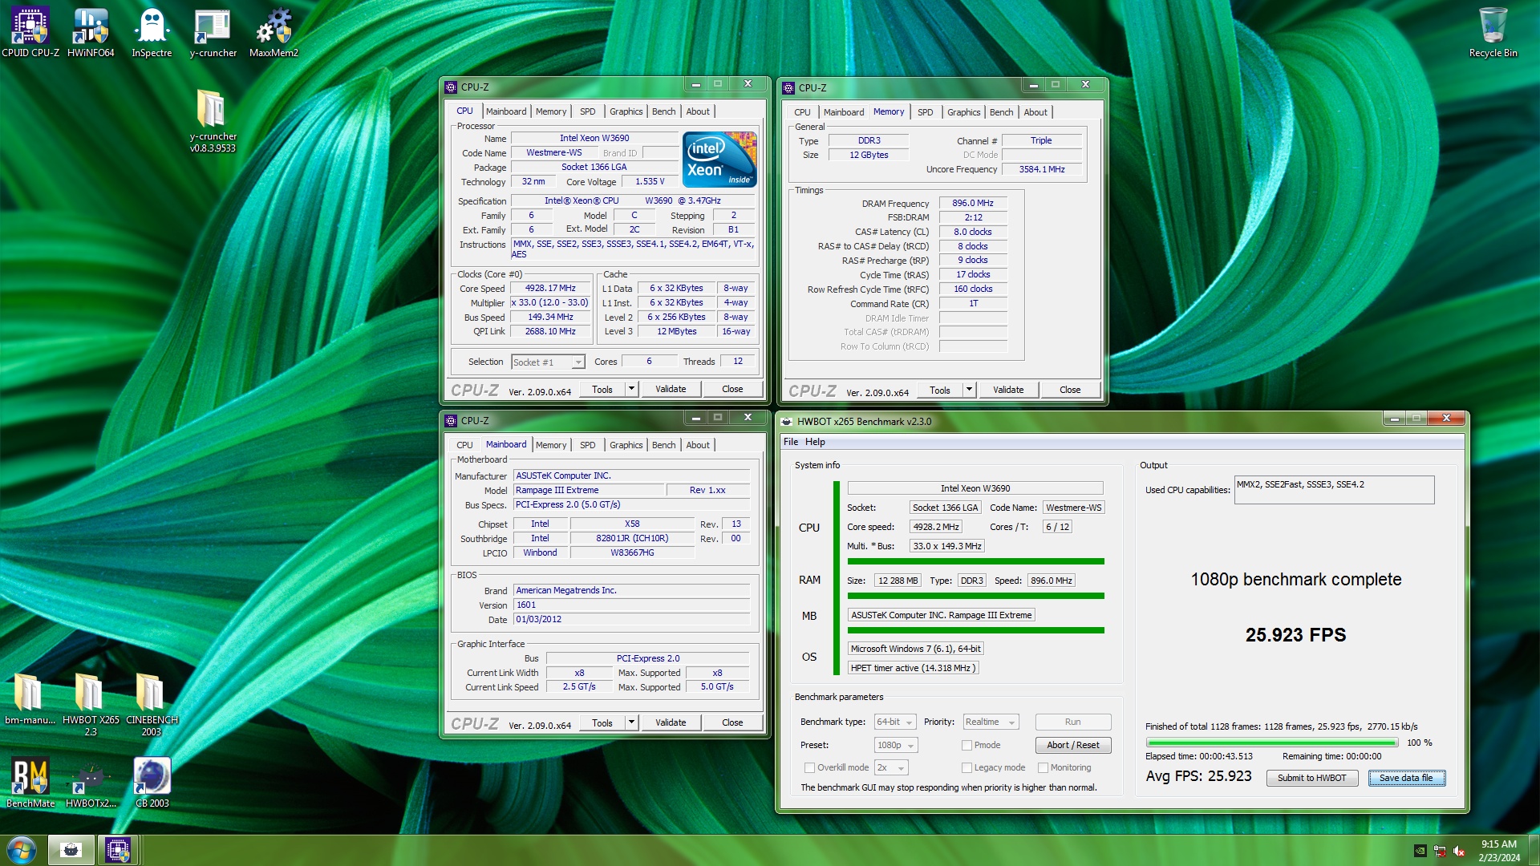Click the NVIDIA system tray icon
The height and width of the screenshot is (866, 1540).
pos(1420,851)
